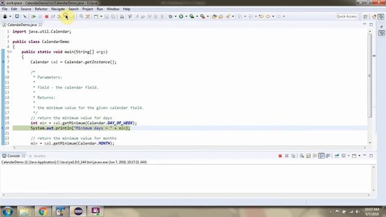Click the Debug bug icon

(170, 16)
